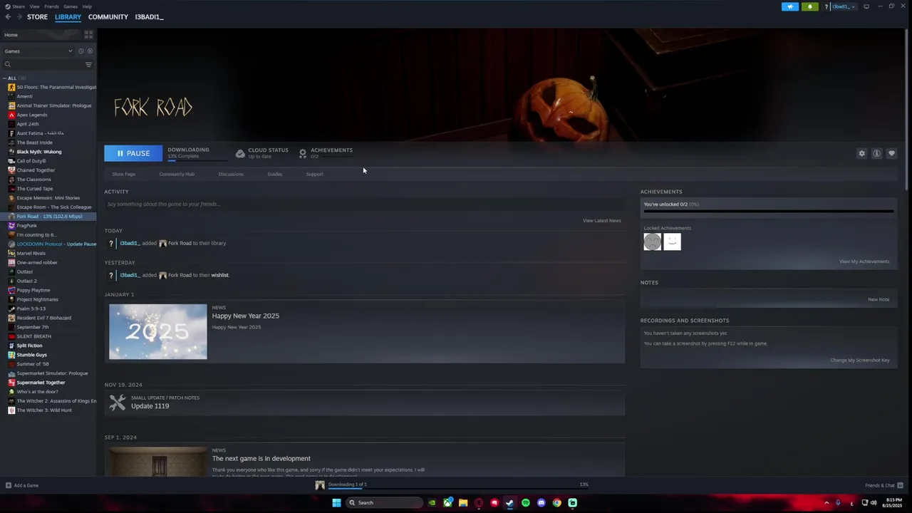912x513 pixels.
Task: Click View My Achievements
Action: tap(864, 261)
